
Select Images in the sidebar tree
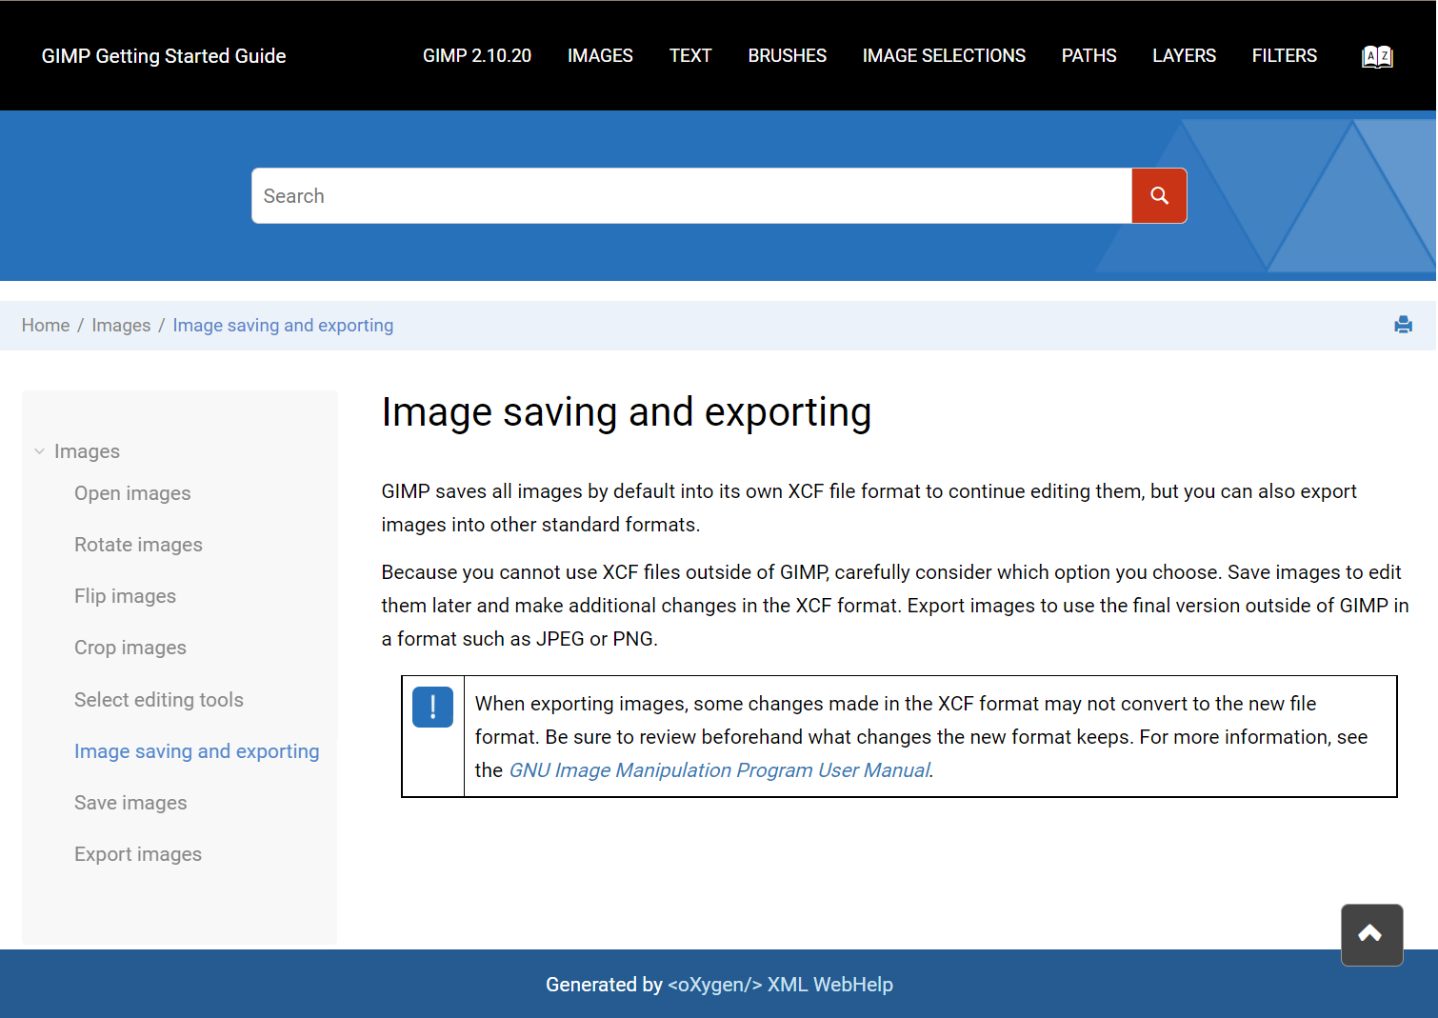point(87,451)
